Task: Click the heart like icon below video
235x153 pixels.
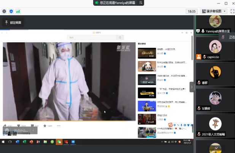Action: [x=19, y=126]
